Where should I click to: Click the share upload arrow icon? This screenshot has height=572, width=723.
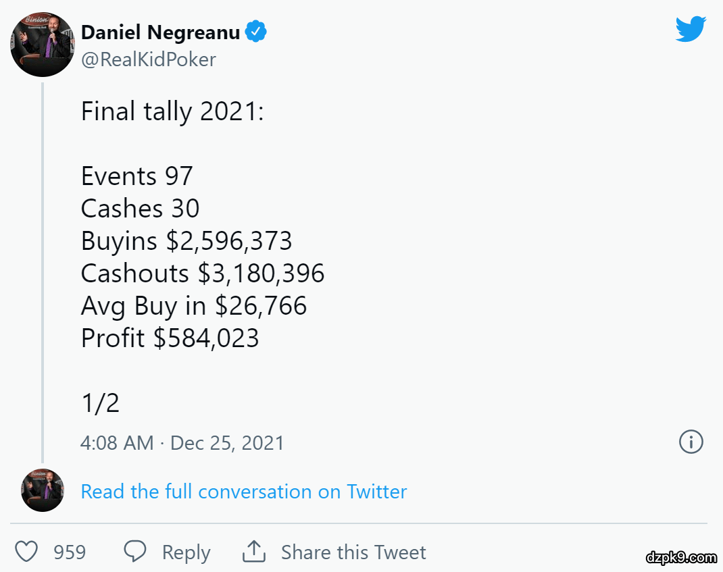point(253,552)
